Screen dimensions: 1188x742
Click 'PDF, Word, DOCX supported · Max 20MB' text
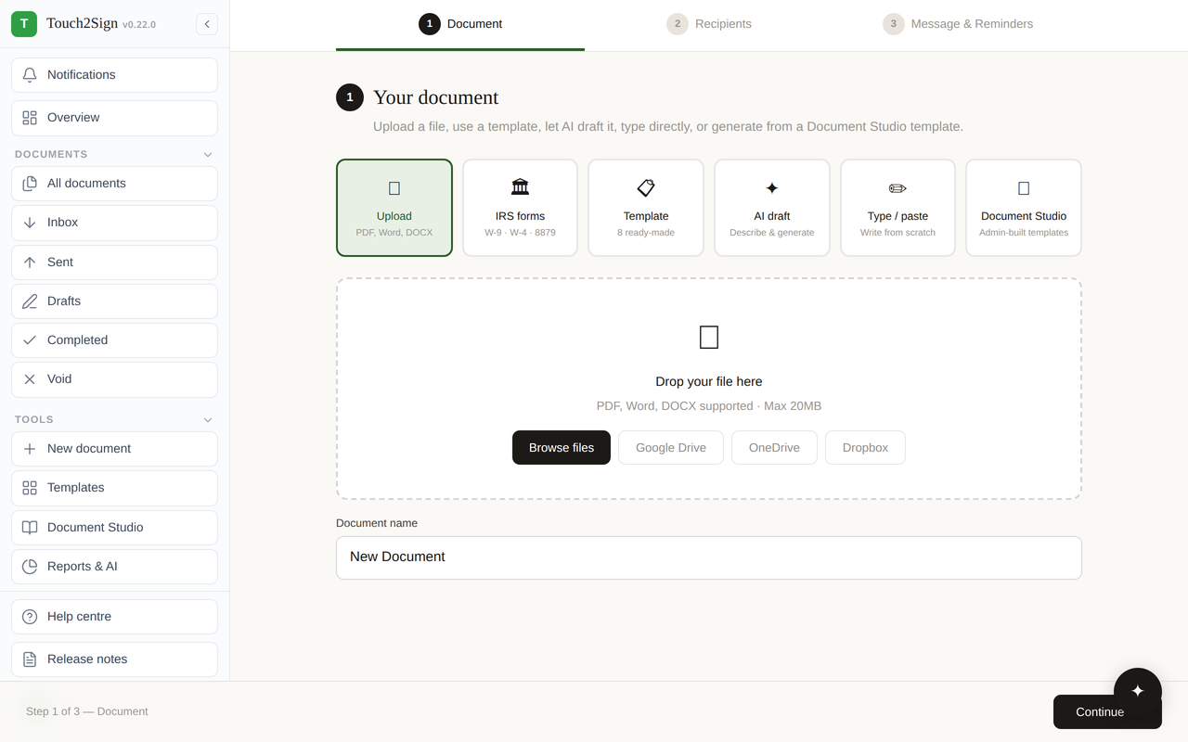709,406
